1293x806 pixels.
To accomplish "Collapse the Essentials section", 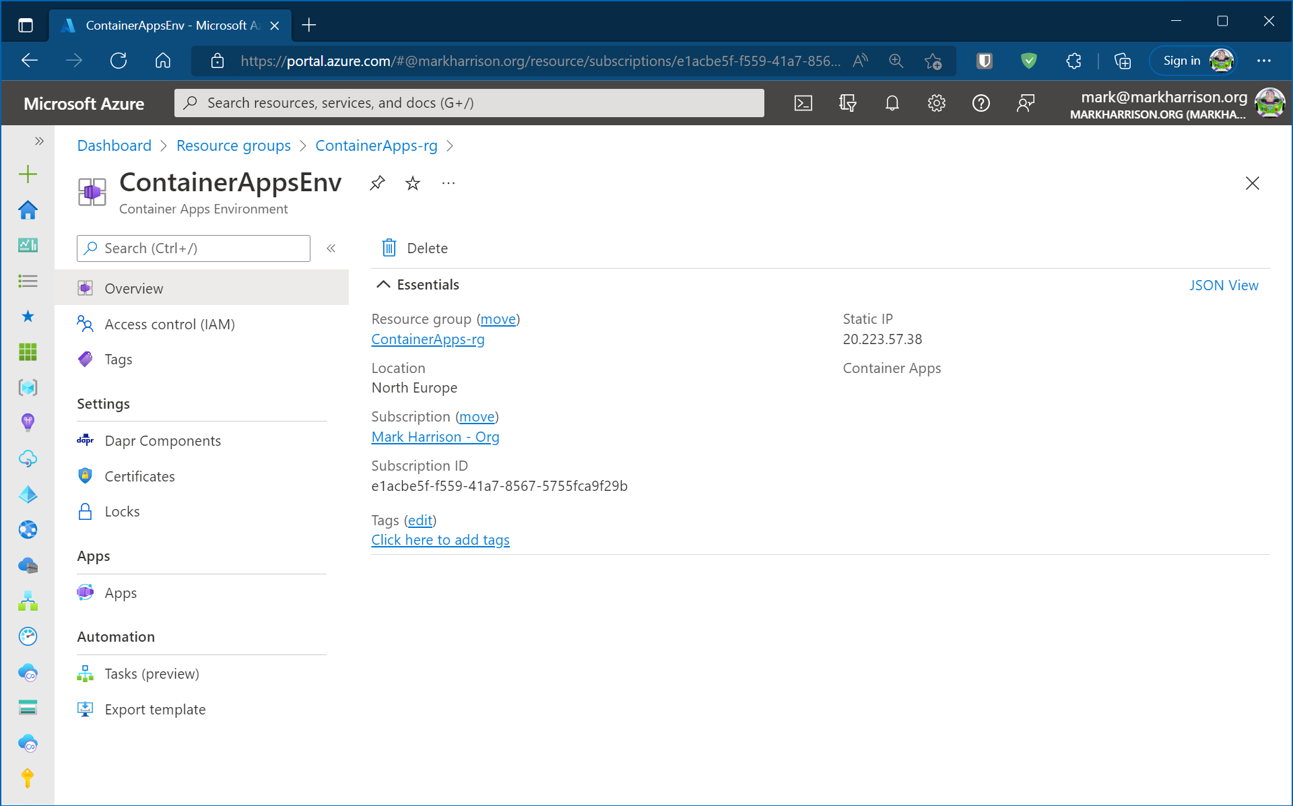I will tap(383, 284).
